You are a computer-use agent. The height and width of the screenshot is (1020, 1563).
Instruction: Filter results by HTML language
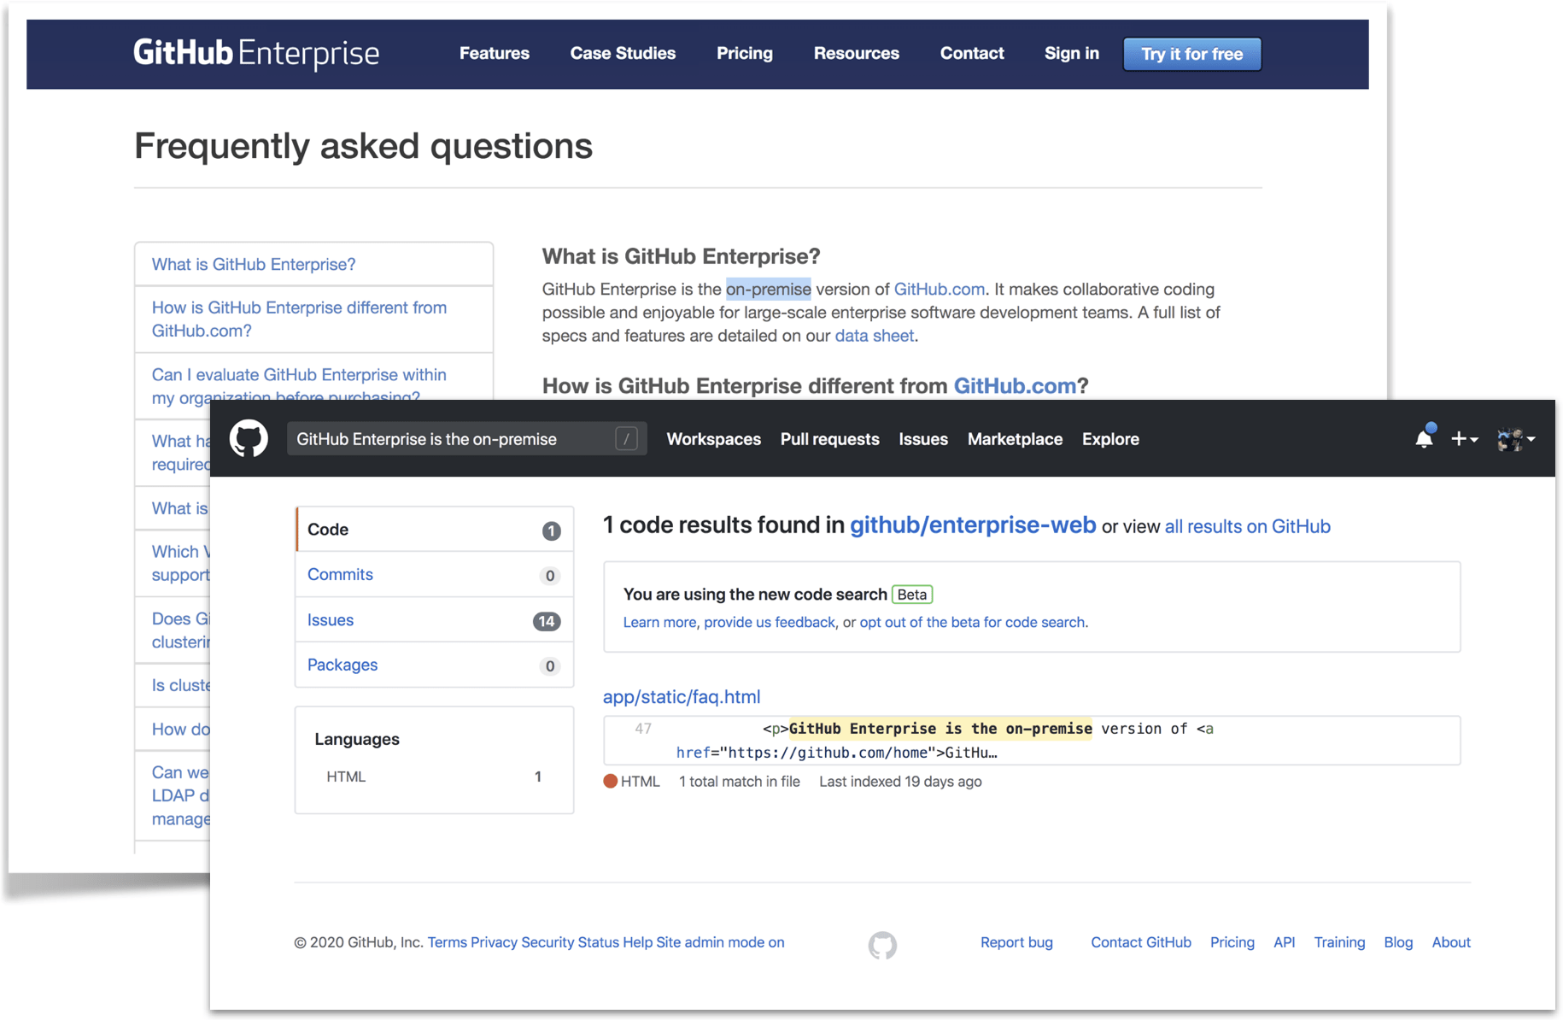[x=434, y=777]
